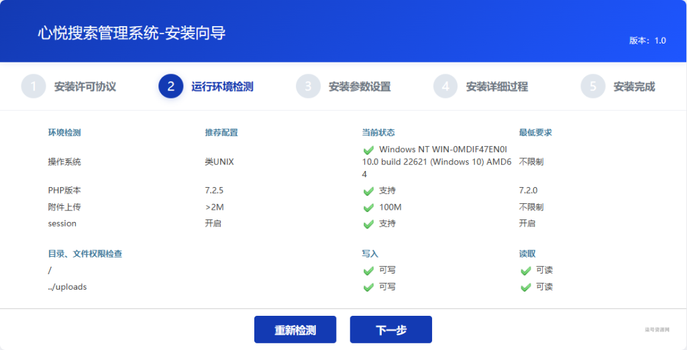Click the green check beside Windows NT status
The height and width of the screenshot is (350, 687).
(x=368, y=150)
